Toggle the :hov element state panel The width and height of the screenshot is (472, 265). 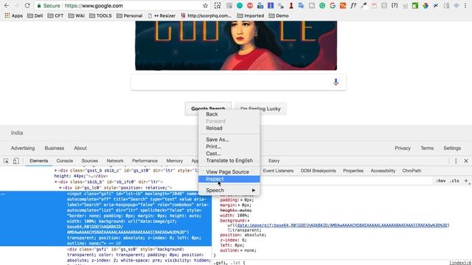tap(441, 181)
